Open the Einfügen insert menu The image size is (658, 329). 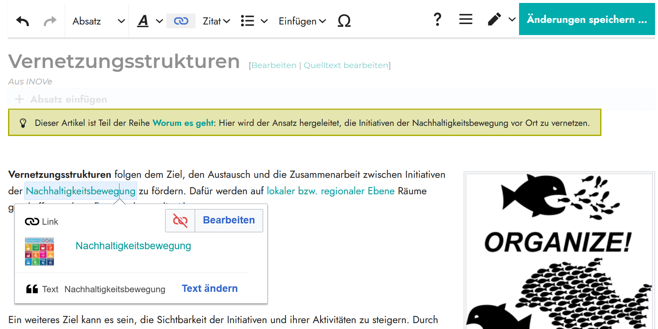302,21
